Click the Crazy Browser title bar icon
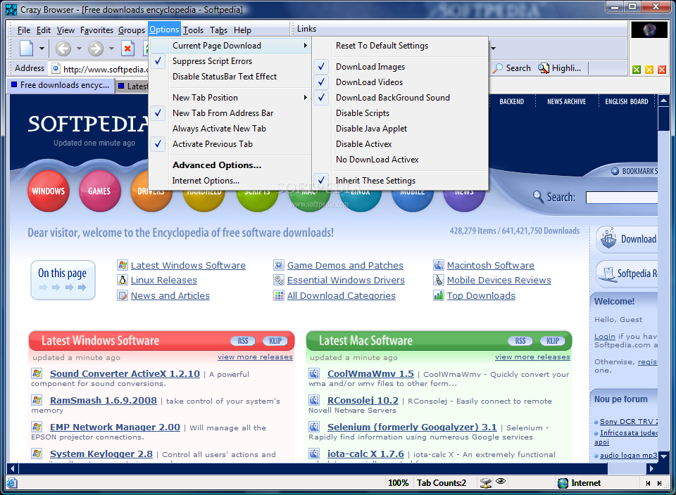Image resolution: width=676 pixels, height=495 pixels. click(x=11, y=9)
